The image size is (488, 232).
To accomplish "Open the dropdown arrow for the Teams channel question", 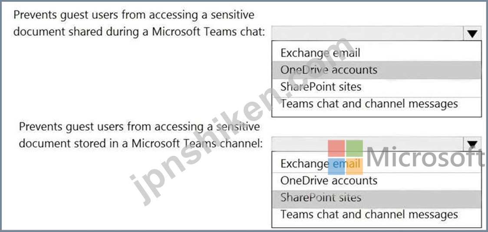I will (x=472, y=144).
